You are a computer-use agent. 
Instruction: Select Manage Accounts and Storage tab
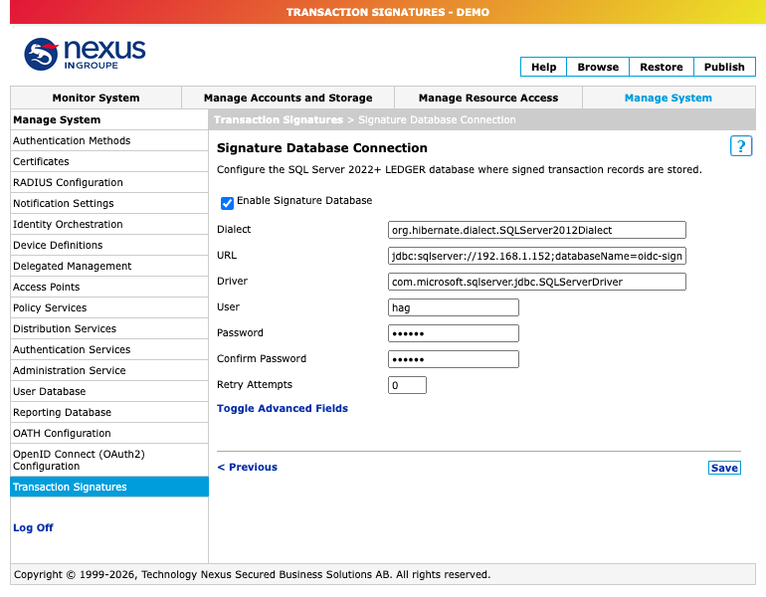[287, 98]
